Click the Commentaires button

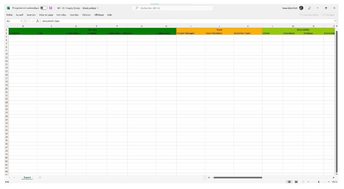click(x=309, y=15)
